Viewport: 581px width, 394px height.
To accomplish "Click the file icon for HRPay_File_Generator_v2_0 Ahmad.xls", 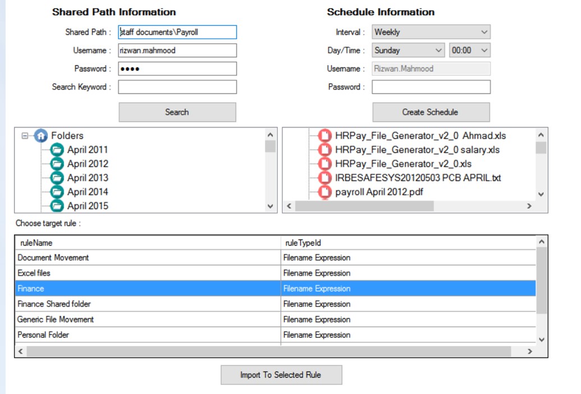I will tap(325, 136).
